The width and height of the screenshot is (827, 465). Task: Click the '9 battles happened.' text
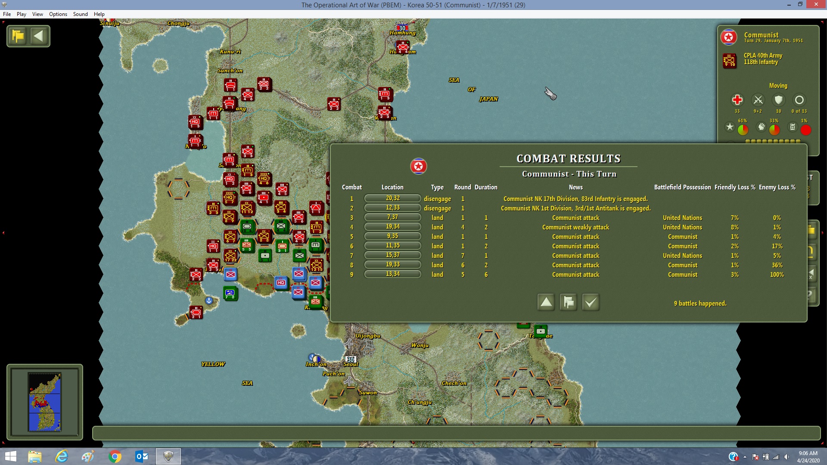(700, 304)
